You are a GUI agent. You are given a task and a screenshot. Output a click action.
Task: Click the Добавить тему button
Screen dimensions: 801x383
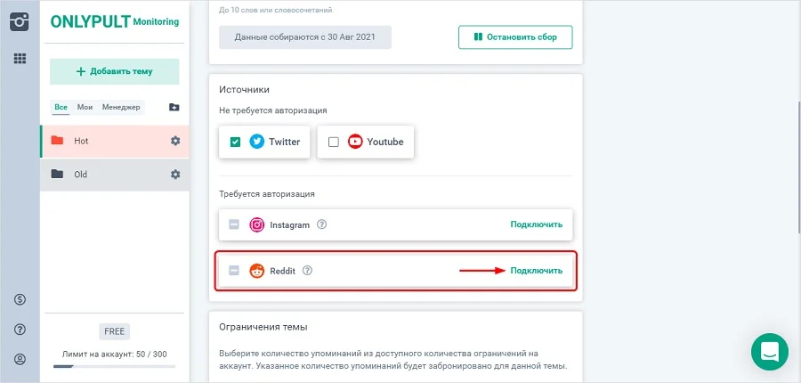[114, 71]
